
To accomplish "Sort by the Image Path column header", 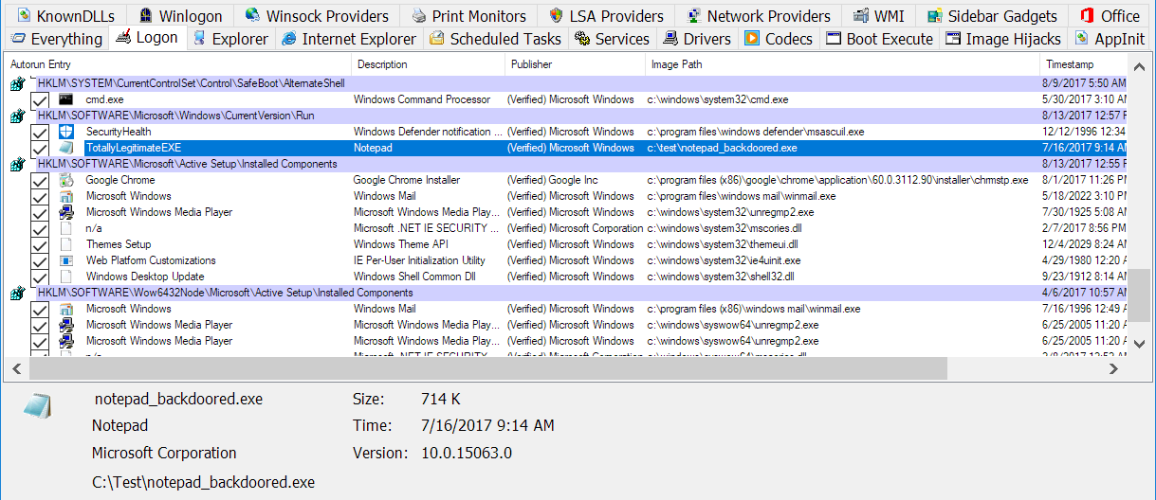I will tap(677, 64).
